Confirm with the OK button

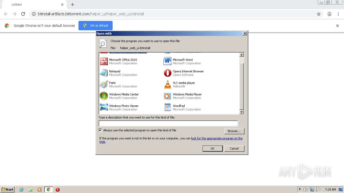point(212,149)
